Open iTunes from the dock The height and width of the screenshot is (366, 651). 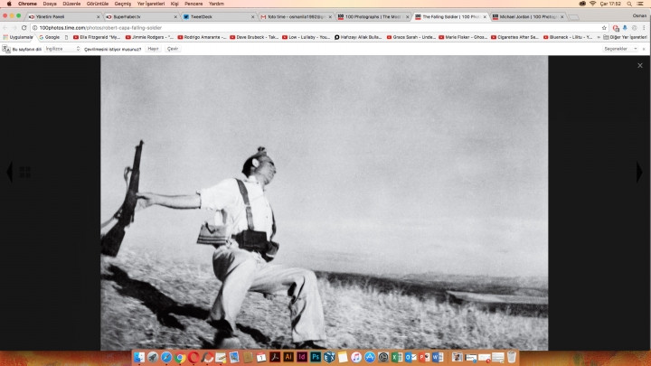tap(356, 358)
